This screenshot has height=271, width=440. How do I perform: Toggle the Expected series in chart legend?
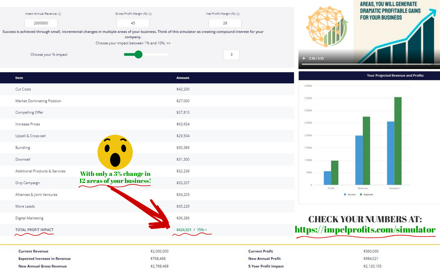366,194
